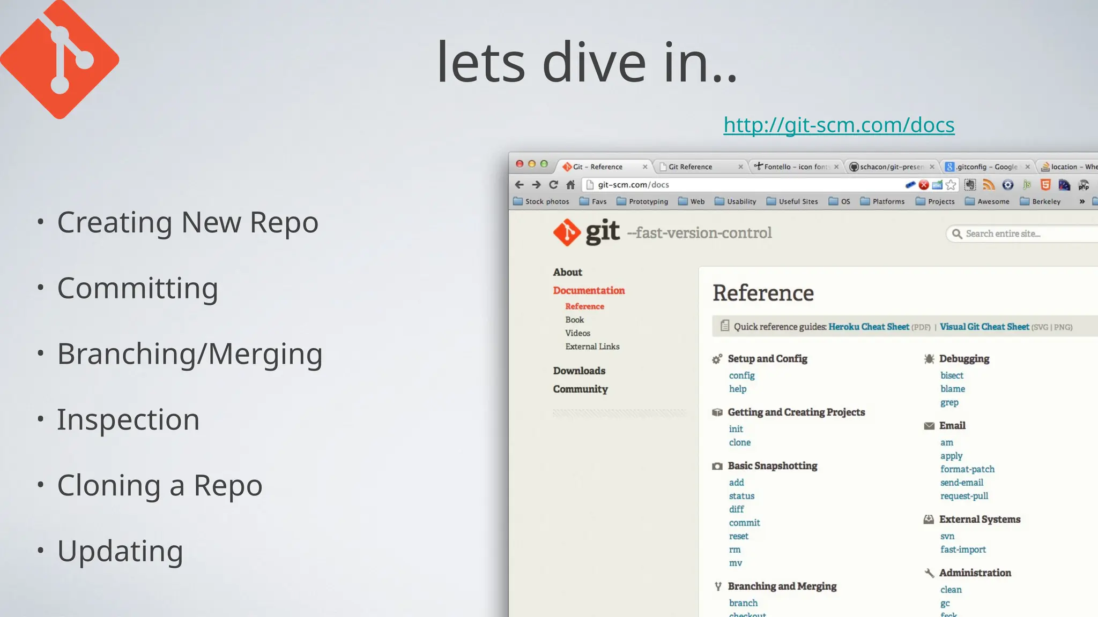Click the Setup and Config gears icon

point(717,359)
